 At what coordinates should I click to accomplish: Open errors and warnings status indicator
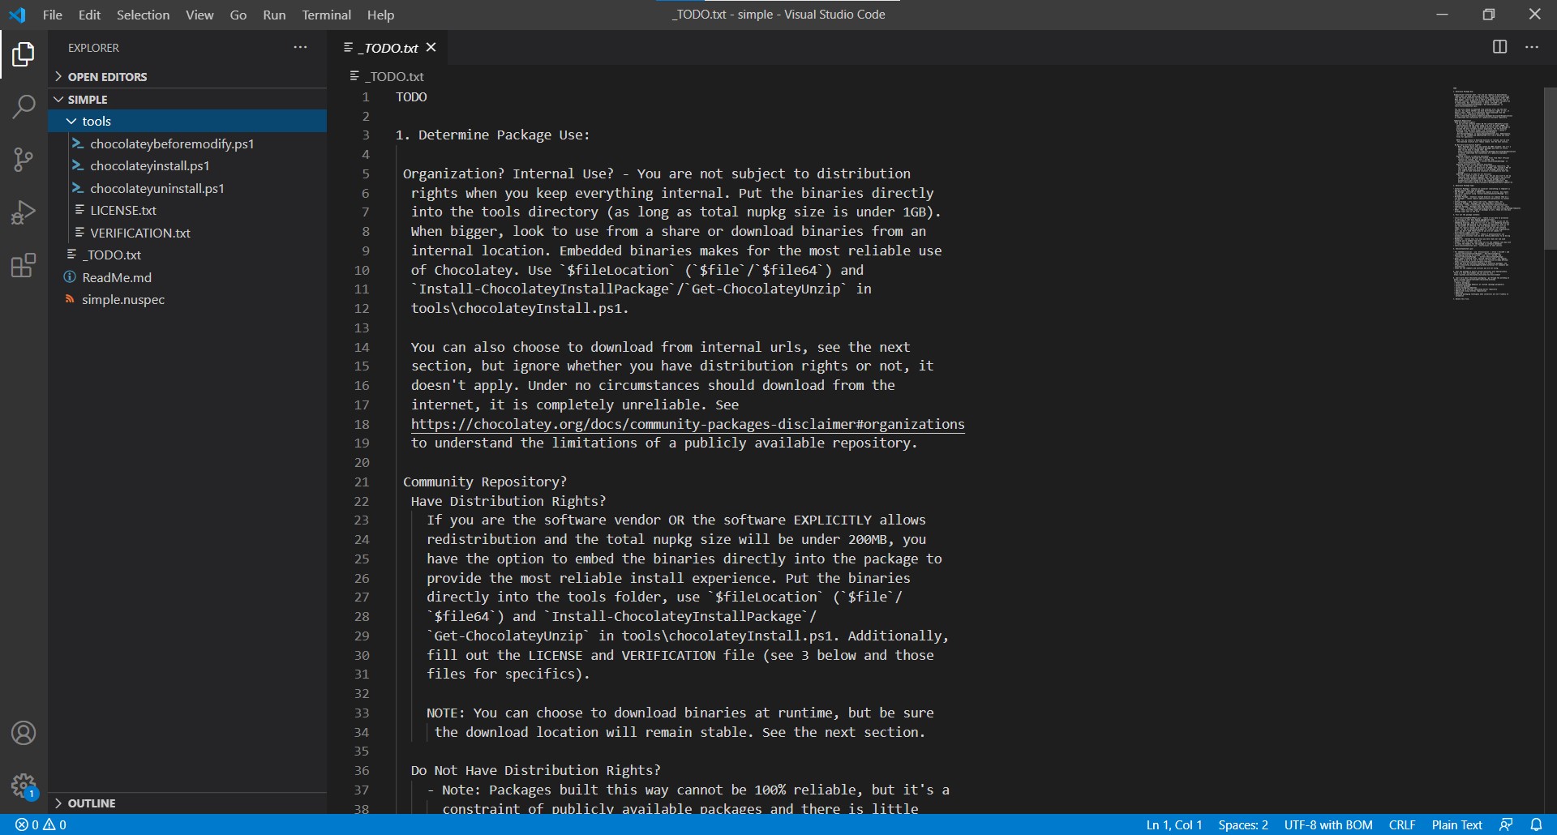coord(41,824)
